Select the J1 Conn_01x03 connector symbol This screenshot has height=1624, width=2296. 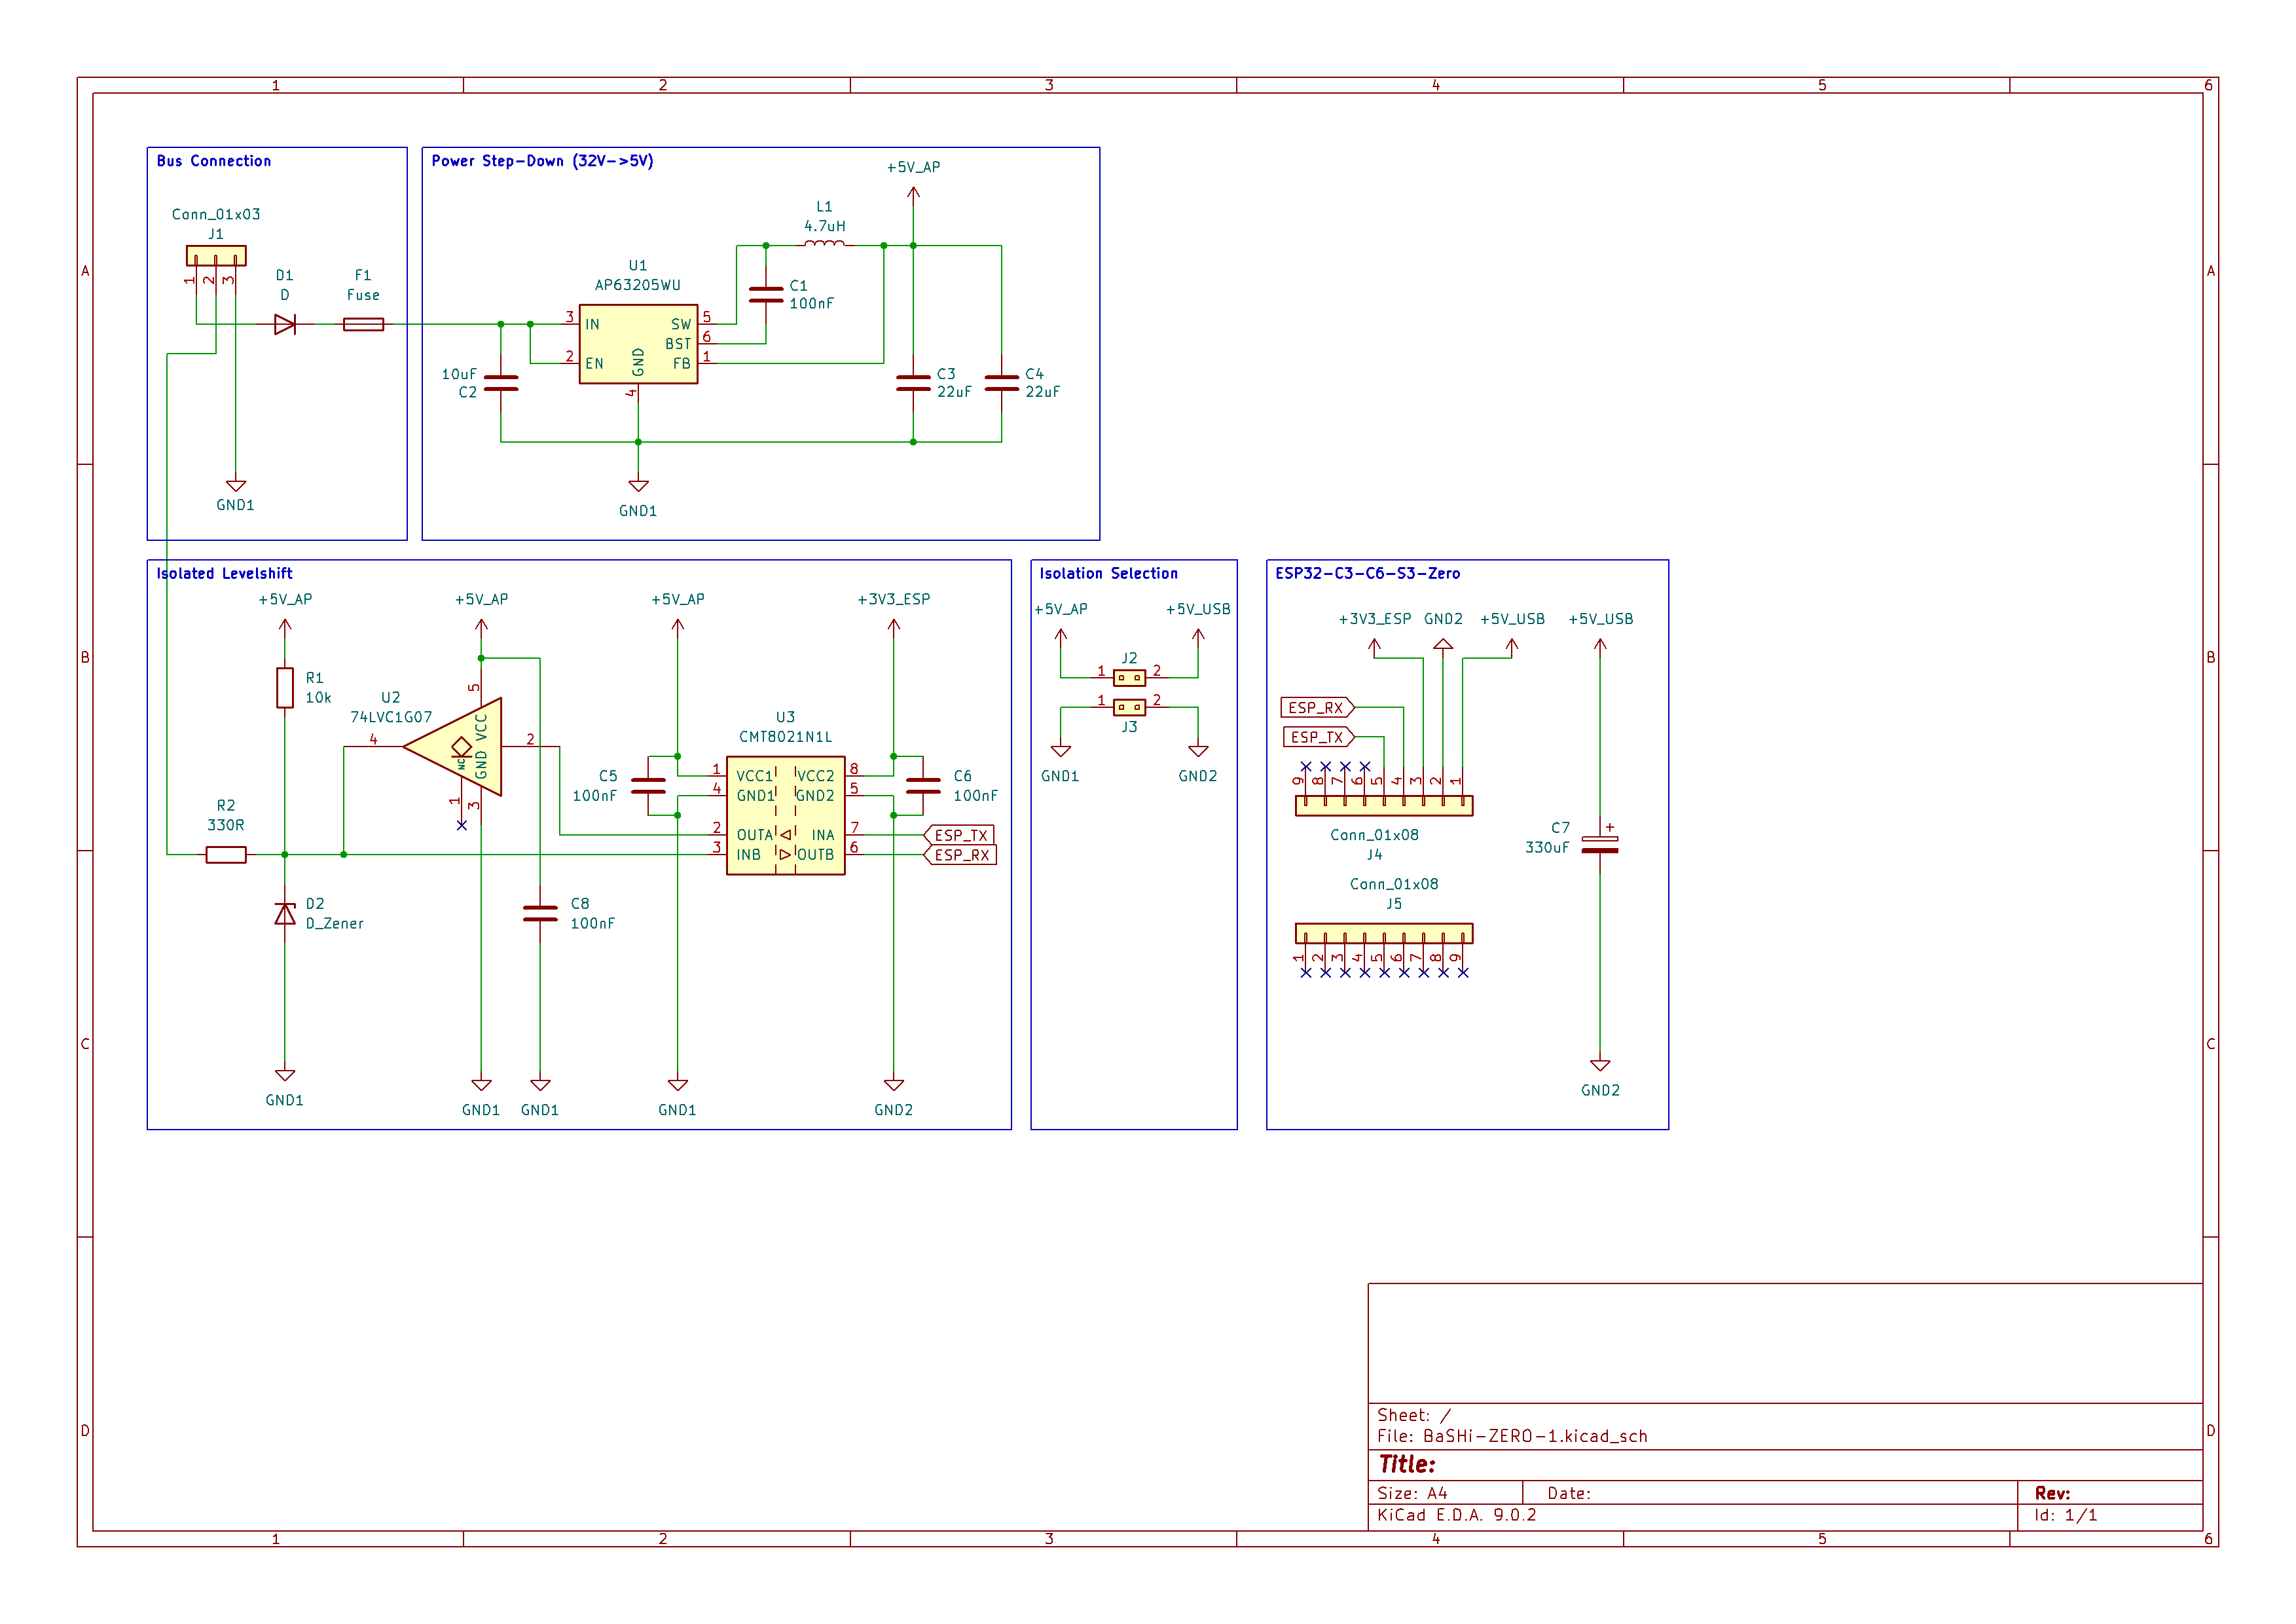216,256
